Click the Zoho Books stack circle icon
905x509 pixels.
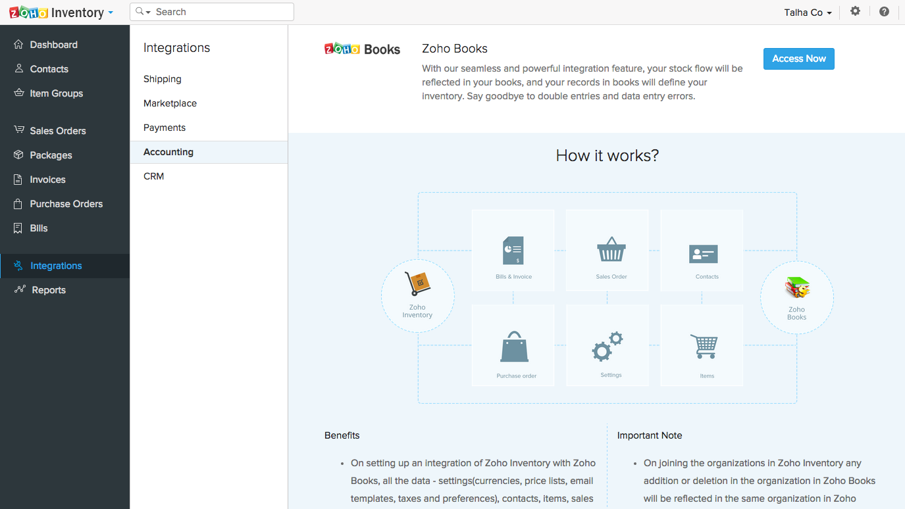click(x=797, y=287)
